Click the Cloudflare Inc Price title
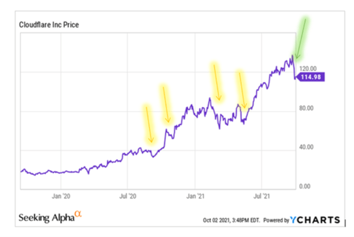This screenshot has width=354, height=237. click(49, 24)
